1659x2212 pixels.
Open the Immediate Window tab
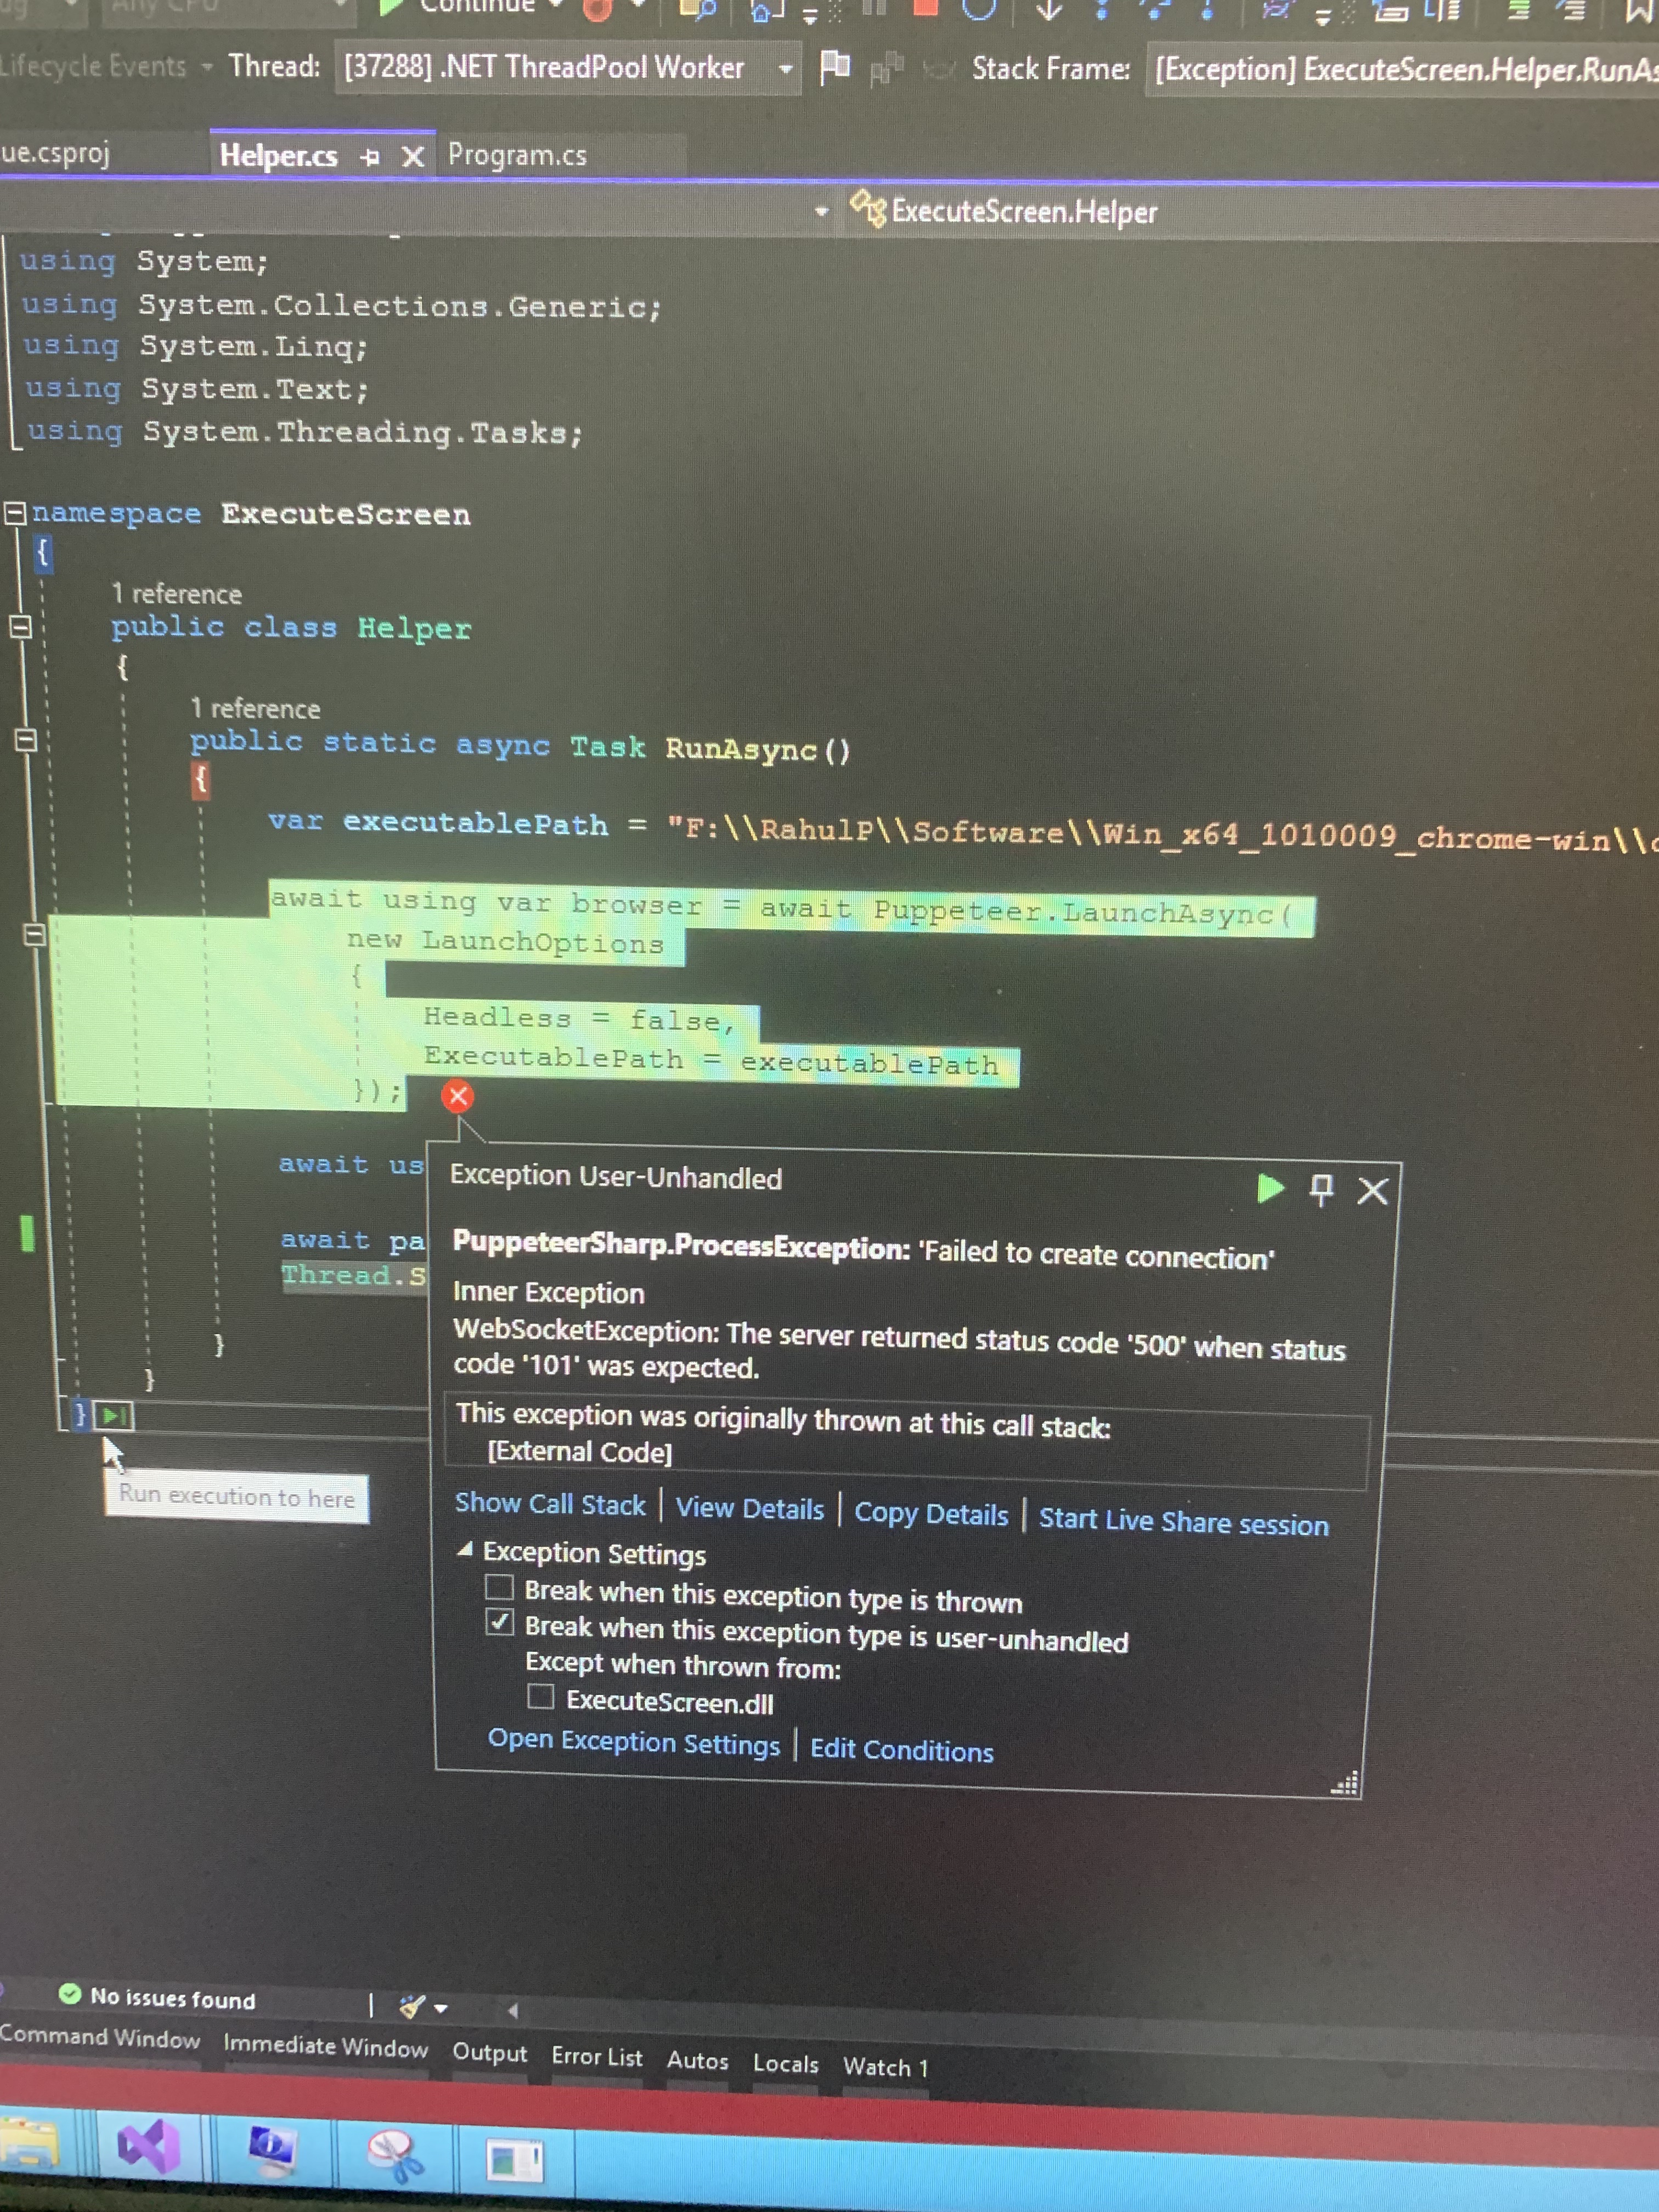tap(325, 2045)
